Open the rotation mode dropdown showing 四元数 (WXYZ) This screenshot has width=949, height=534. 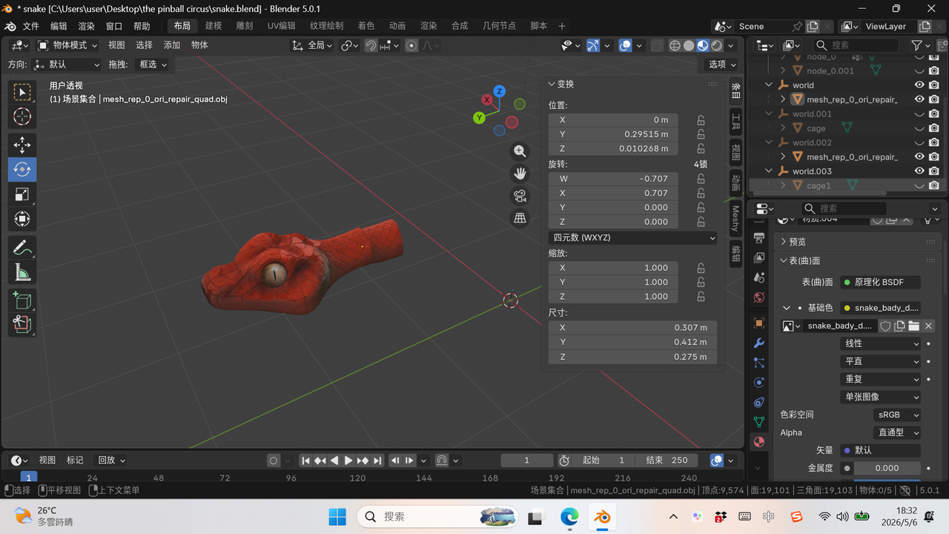(x=633, y=238)
